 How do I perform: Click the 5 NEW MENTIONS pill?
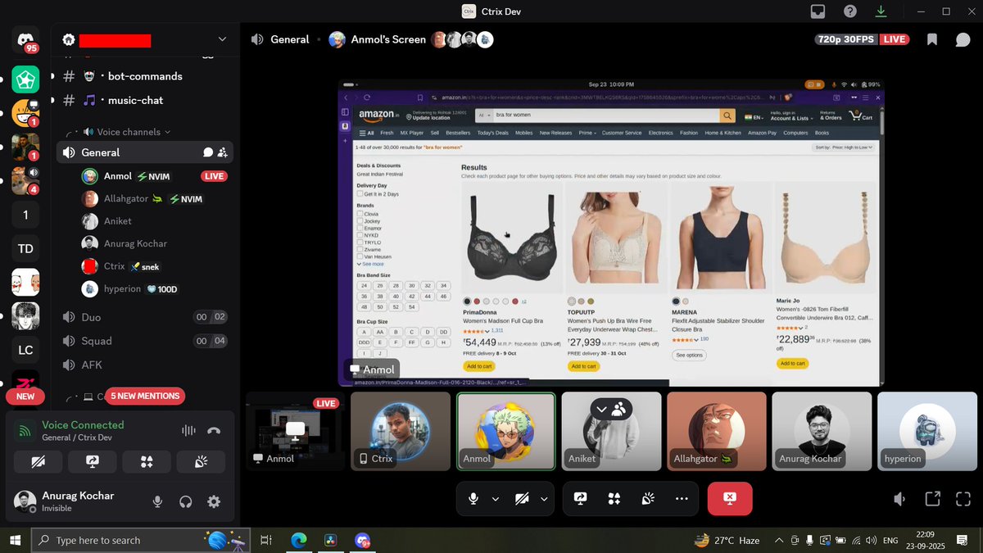[x=145, y=396]
